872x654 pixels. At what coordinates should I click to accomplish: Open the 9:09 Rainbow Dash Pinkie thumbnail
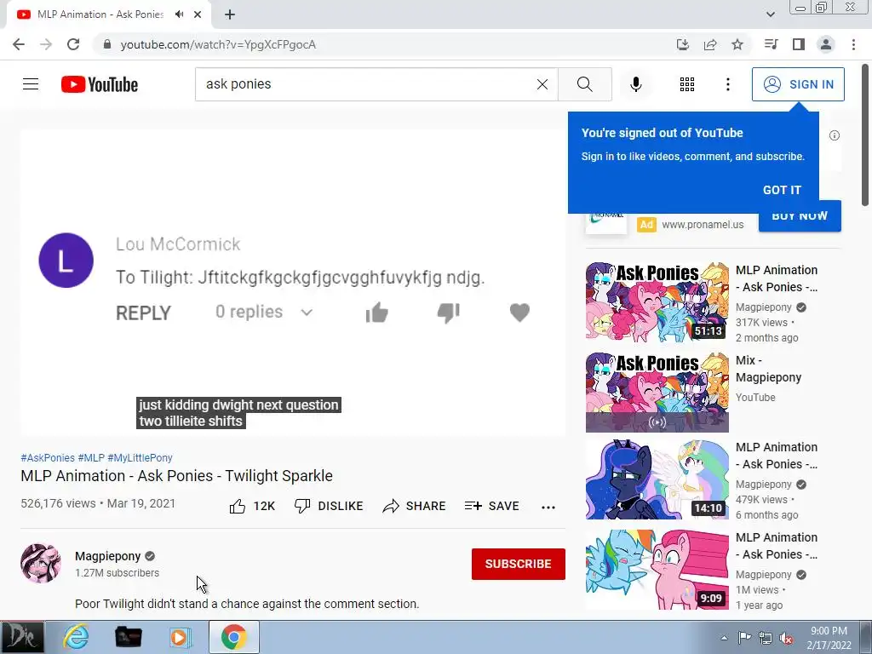(657, 570)
